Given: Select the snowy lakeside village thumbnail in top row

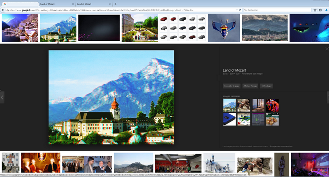Looking at the screenshot, I should 20,28.
